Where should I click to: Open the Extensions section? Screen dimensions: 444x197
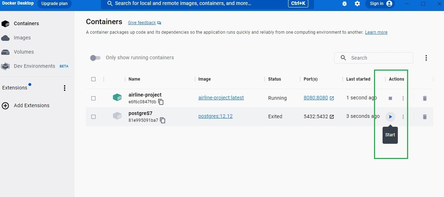pos(15,88)
